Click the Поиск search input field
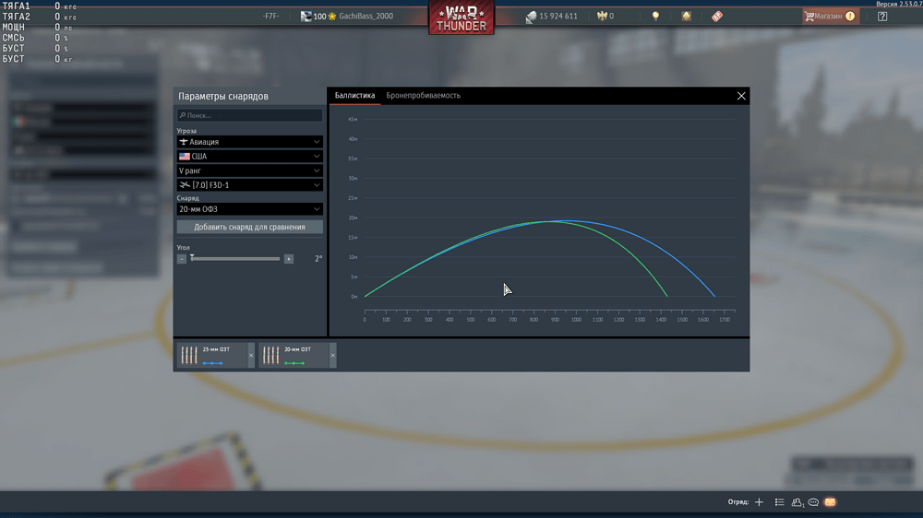Screen dimensions: 923x518 click(x=250, y=116)
